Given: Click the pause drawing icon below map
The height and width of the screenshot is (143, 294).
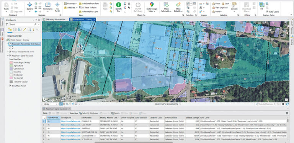Looking at the screenshot, I should [x=283, y=104].
